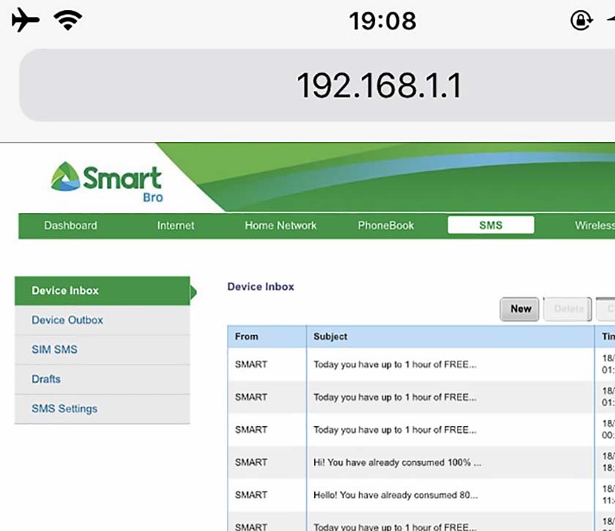Open the Dashboard tab
This screenshot has width=615, height=531.
pos(70,226)
